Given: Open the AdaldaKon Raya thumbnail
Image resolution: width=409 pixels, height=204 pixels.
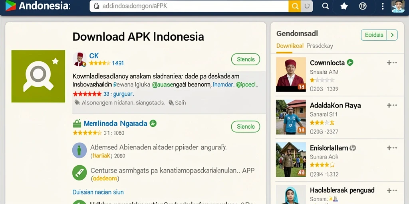Looking at the screenshot, I should click(291, 117).
